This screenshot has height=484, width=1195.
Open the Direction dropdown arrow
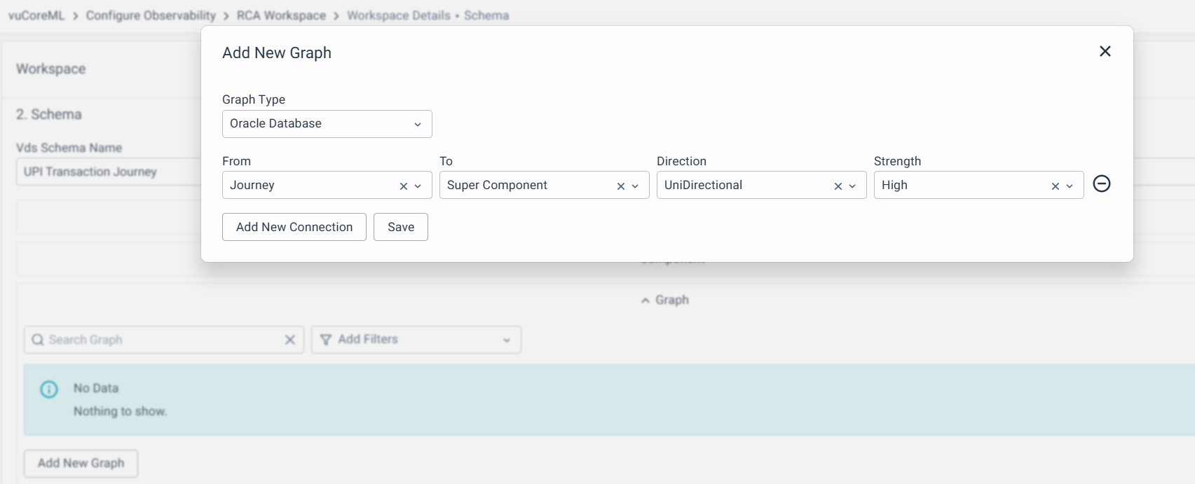pyautogui.click(x=852, y=186)
